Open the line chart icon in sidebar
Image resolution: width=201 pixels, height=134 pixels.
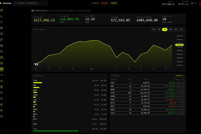[2, 16]
